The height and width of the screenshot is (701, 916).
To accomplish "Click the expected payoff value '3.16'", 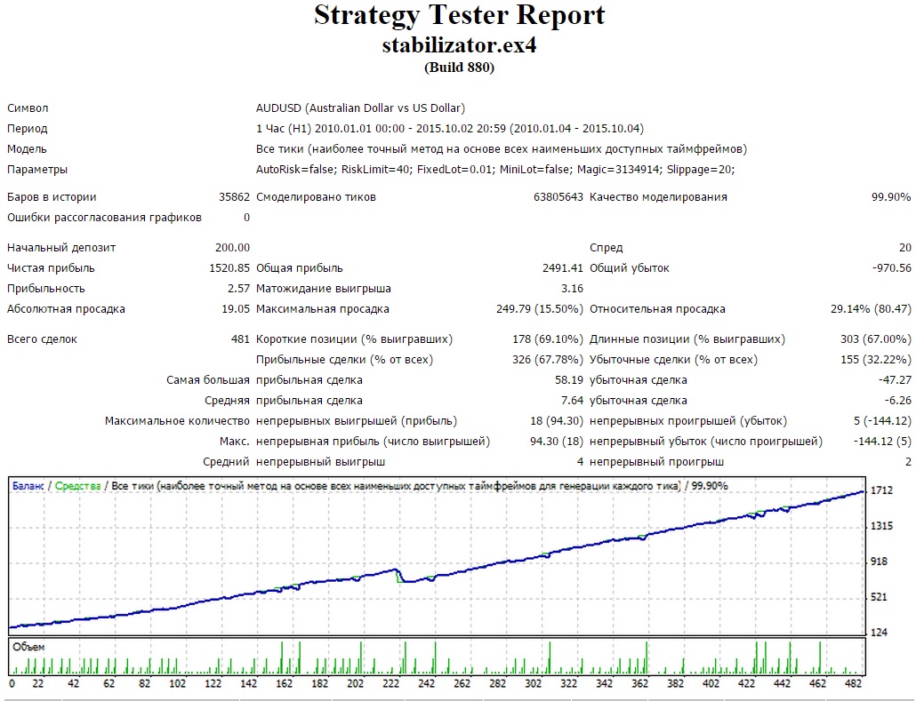I will tap(572, 289).
